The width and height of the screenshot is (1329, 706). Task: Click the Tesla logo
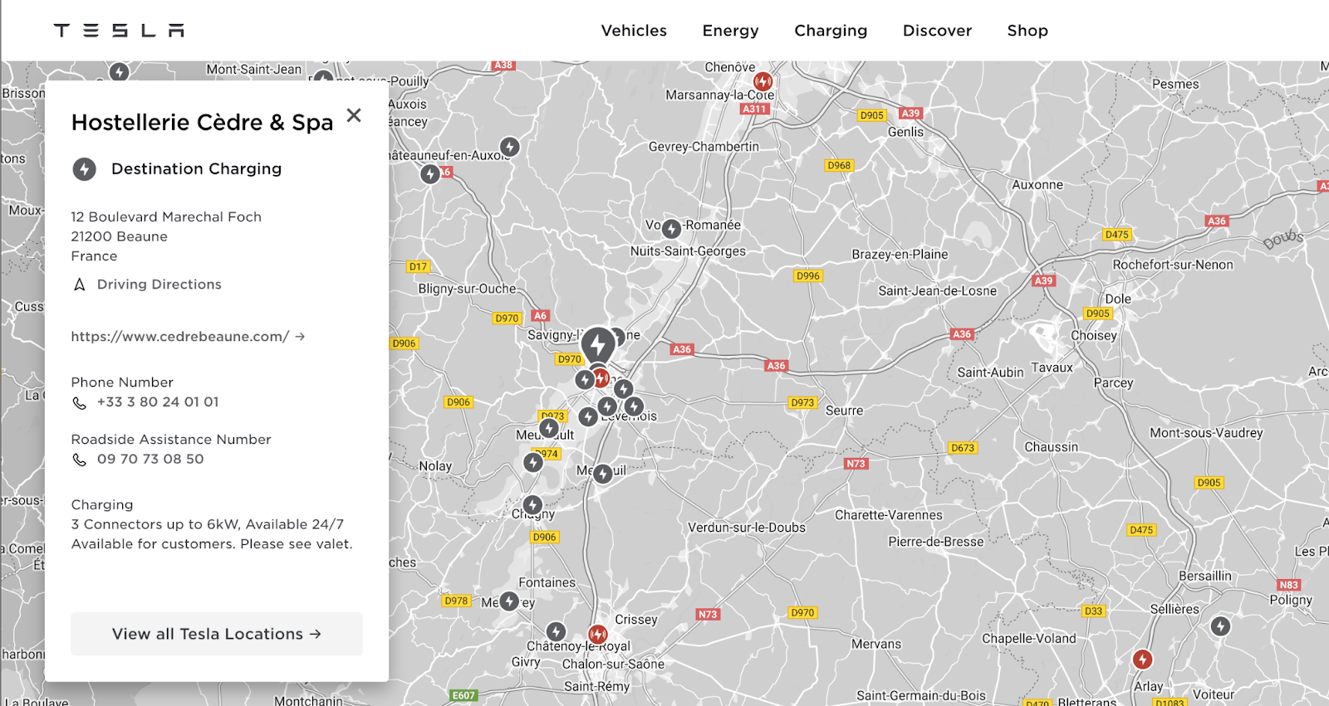(x=119, y=31)
